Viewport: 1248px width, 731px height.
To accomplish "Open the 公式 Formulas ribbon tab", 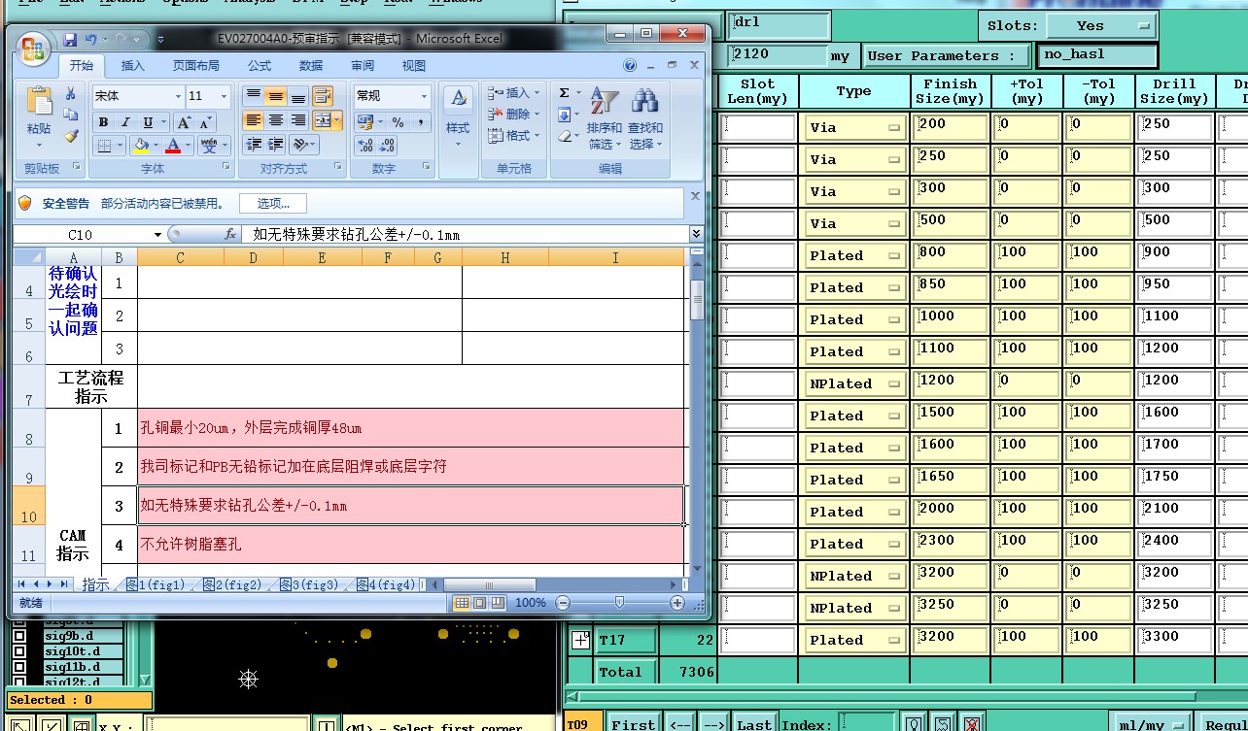I will (x=260, y=66).
